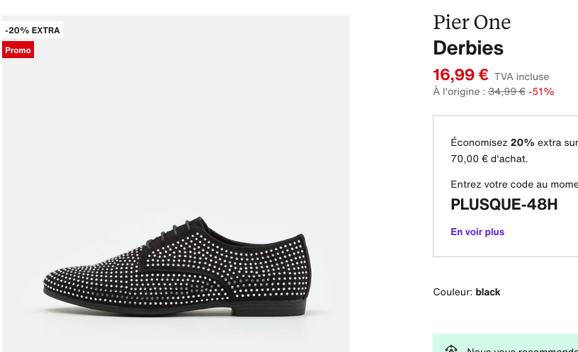Screen dimensions: 578x352
Task: Open the Pier One brand page
Action: click(x=472, y=23)
